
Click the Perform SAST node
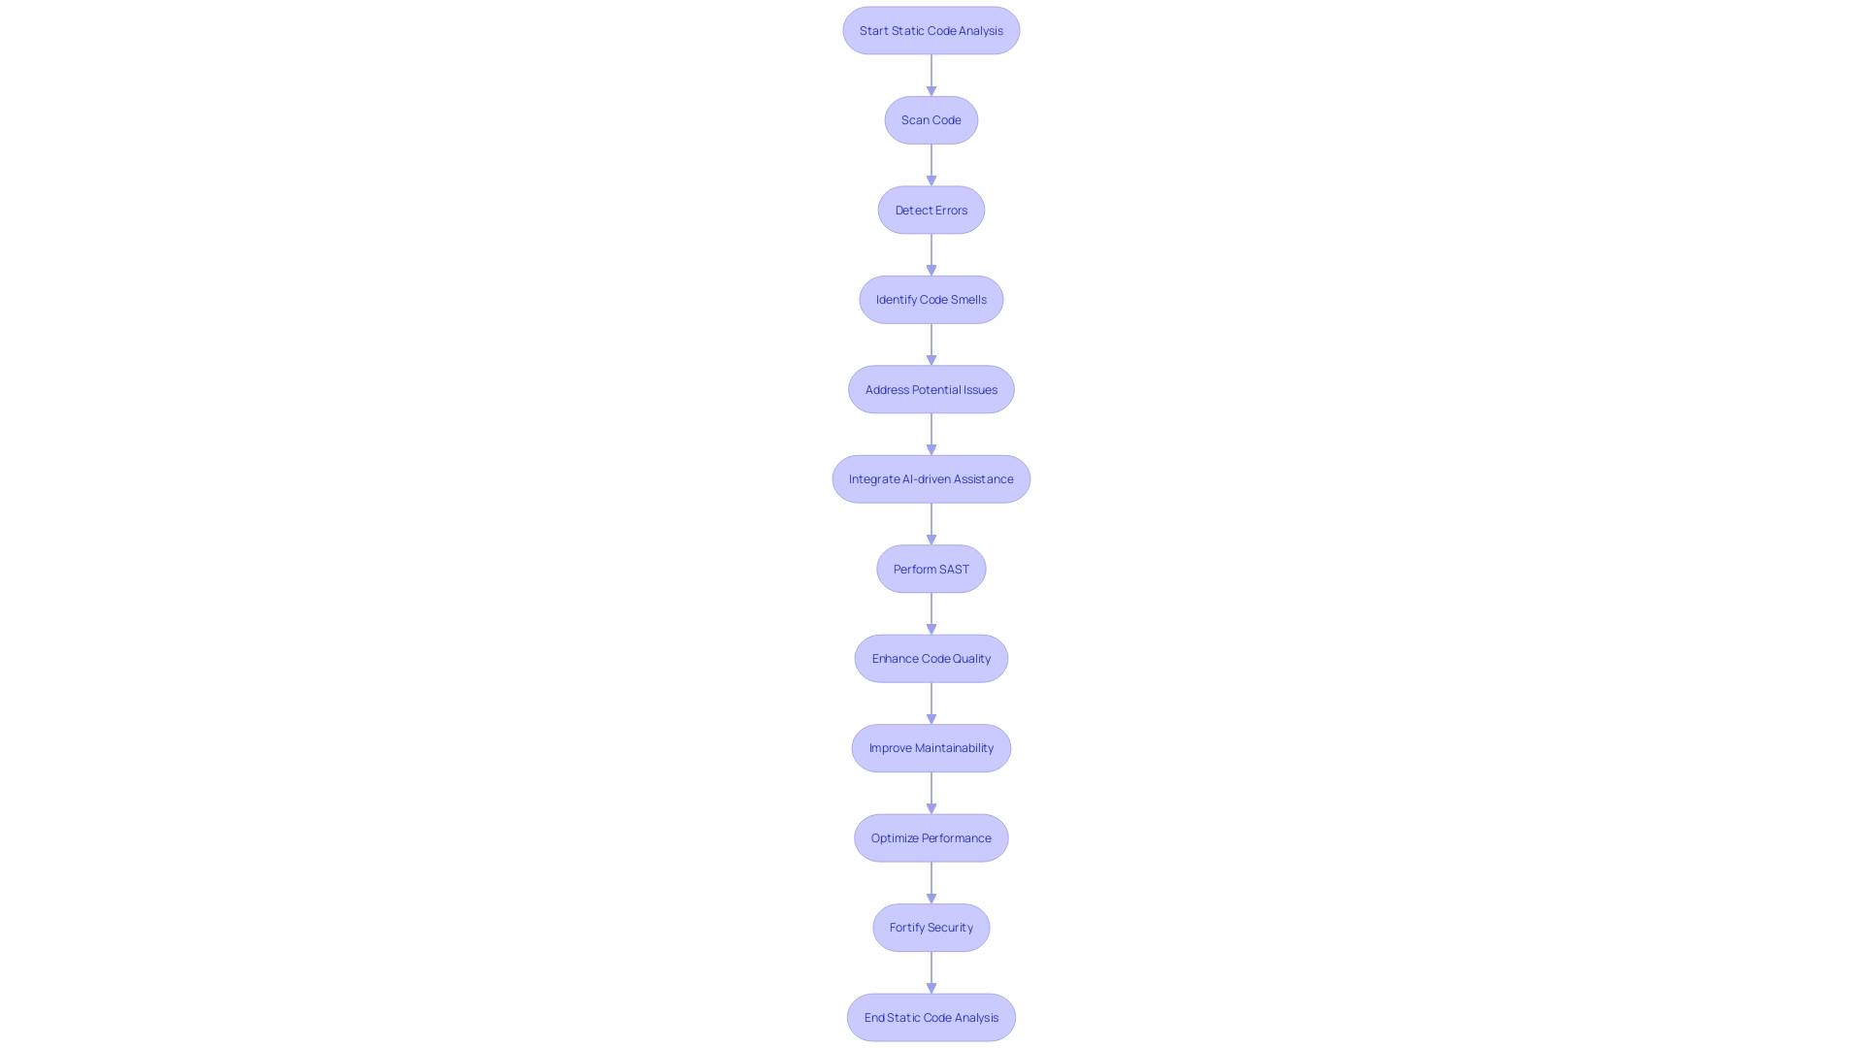click(x=931, y=568)
